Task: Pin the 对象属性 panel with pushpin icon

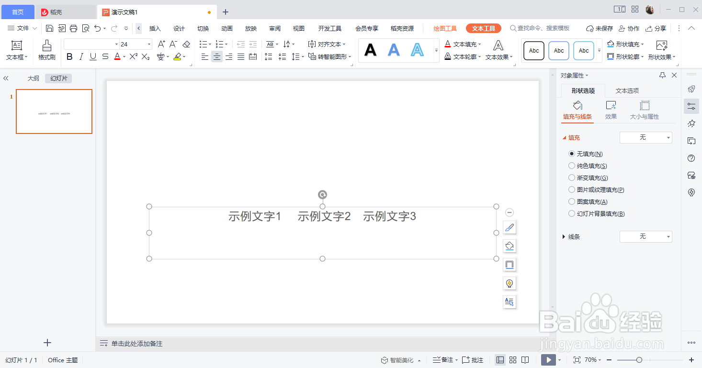Action: (662, 75)
